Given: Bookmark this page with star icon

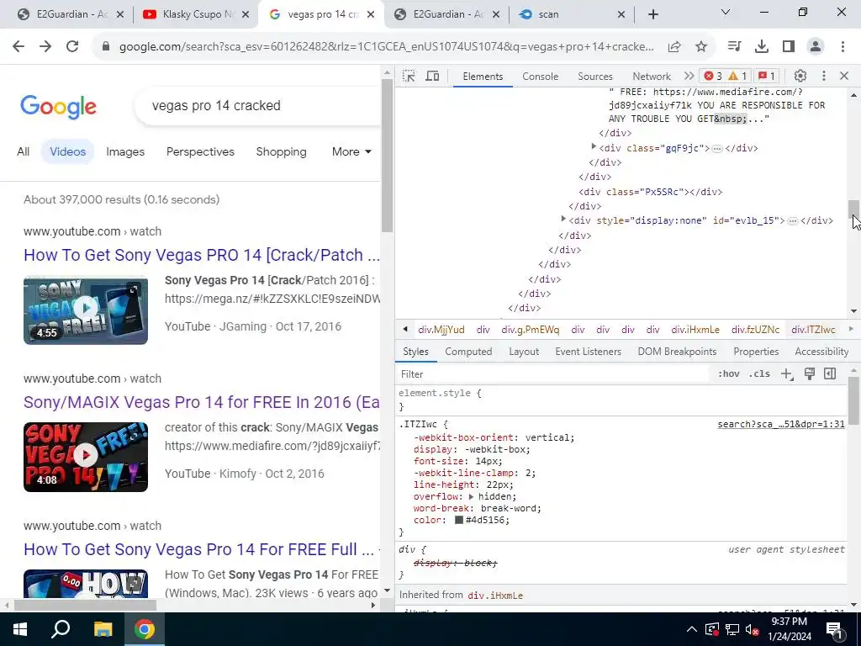Looking at the screenshot, I should click(x=701, y=47).
